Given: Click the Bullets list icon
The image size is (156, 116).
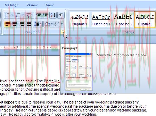Looking at the screenshot, I should tap(8, 15).
